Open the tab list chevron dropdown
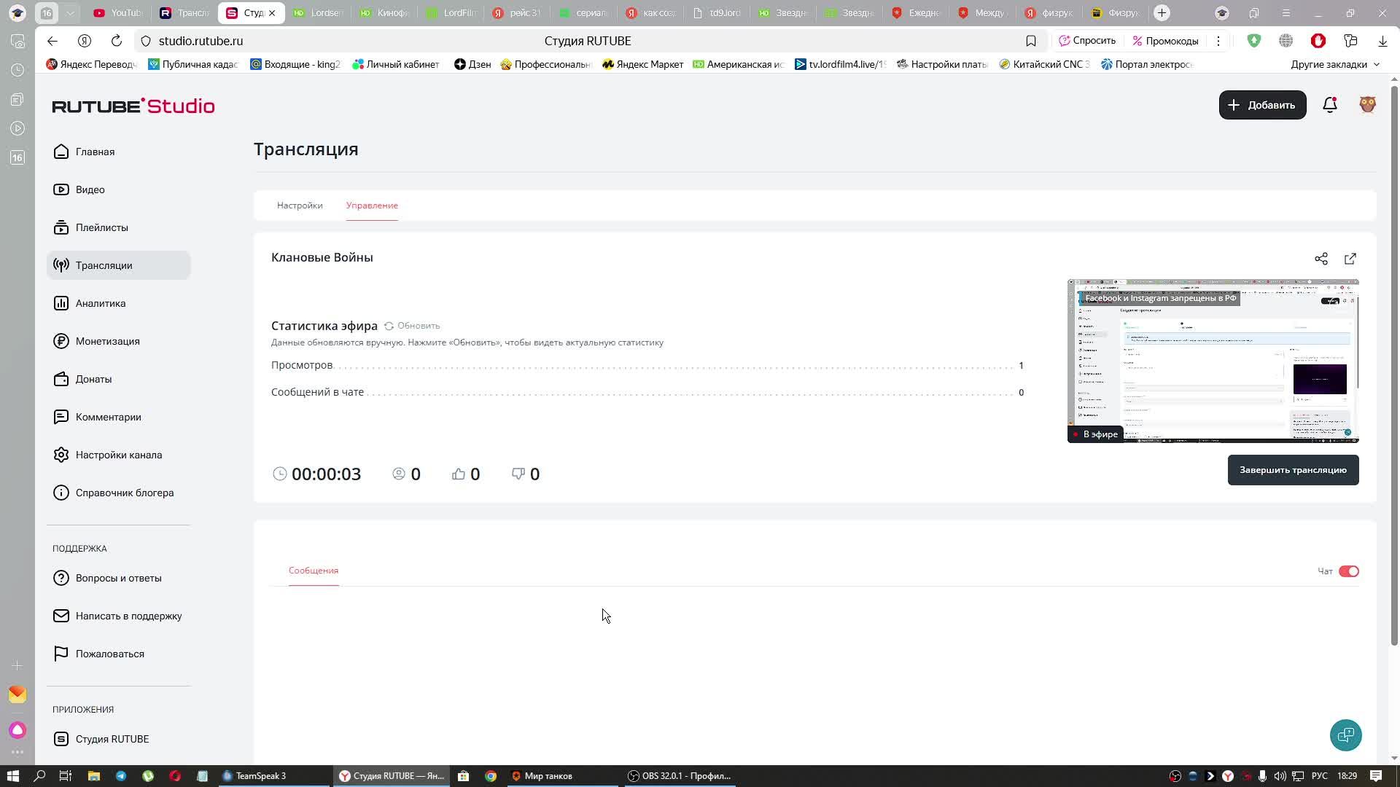Image resolution: width=1400 pixels, height=787 pixels. (70, 12)
